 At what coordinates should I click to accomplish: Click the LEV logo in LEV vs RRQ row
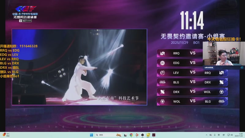coord(163,73)
